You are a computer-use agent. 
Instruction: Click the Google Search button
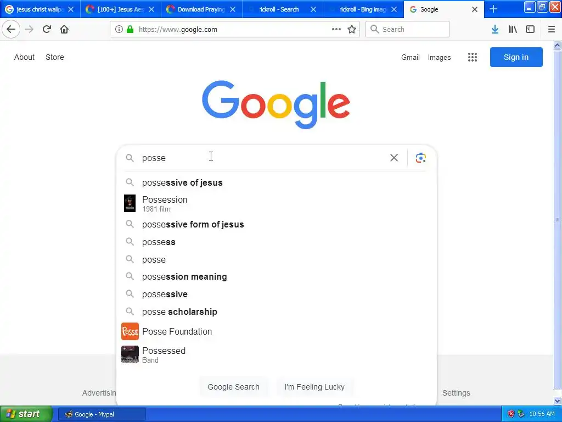click(233, 387)
